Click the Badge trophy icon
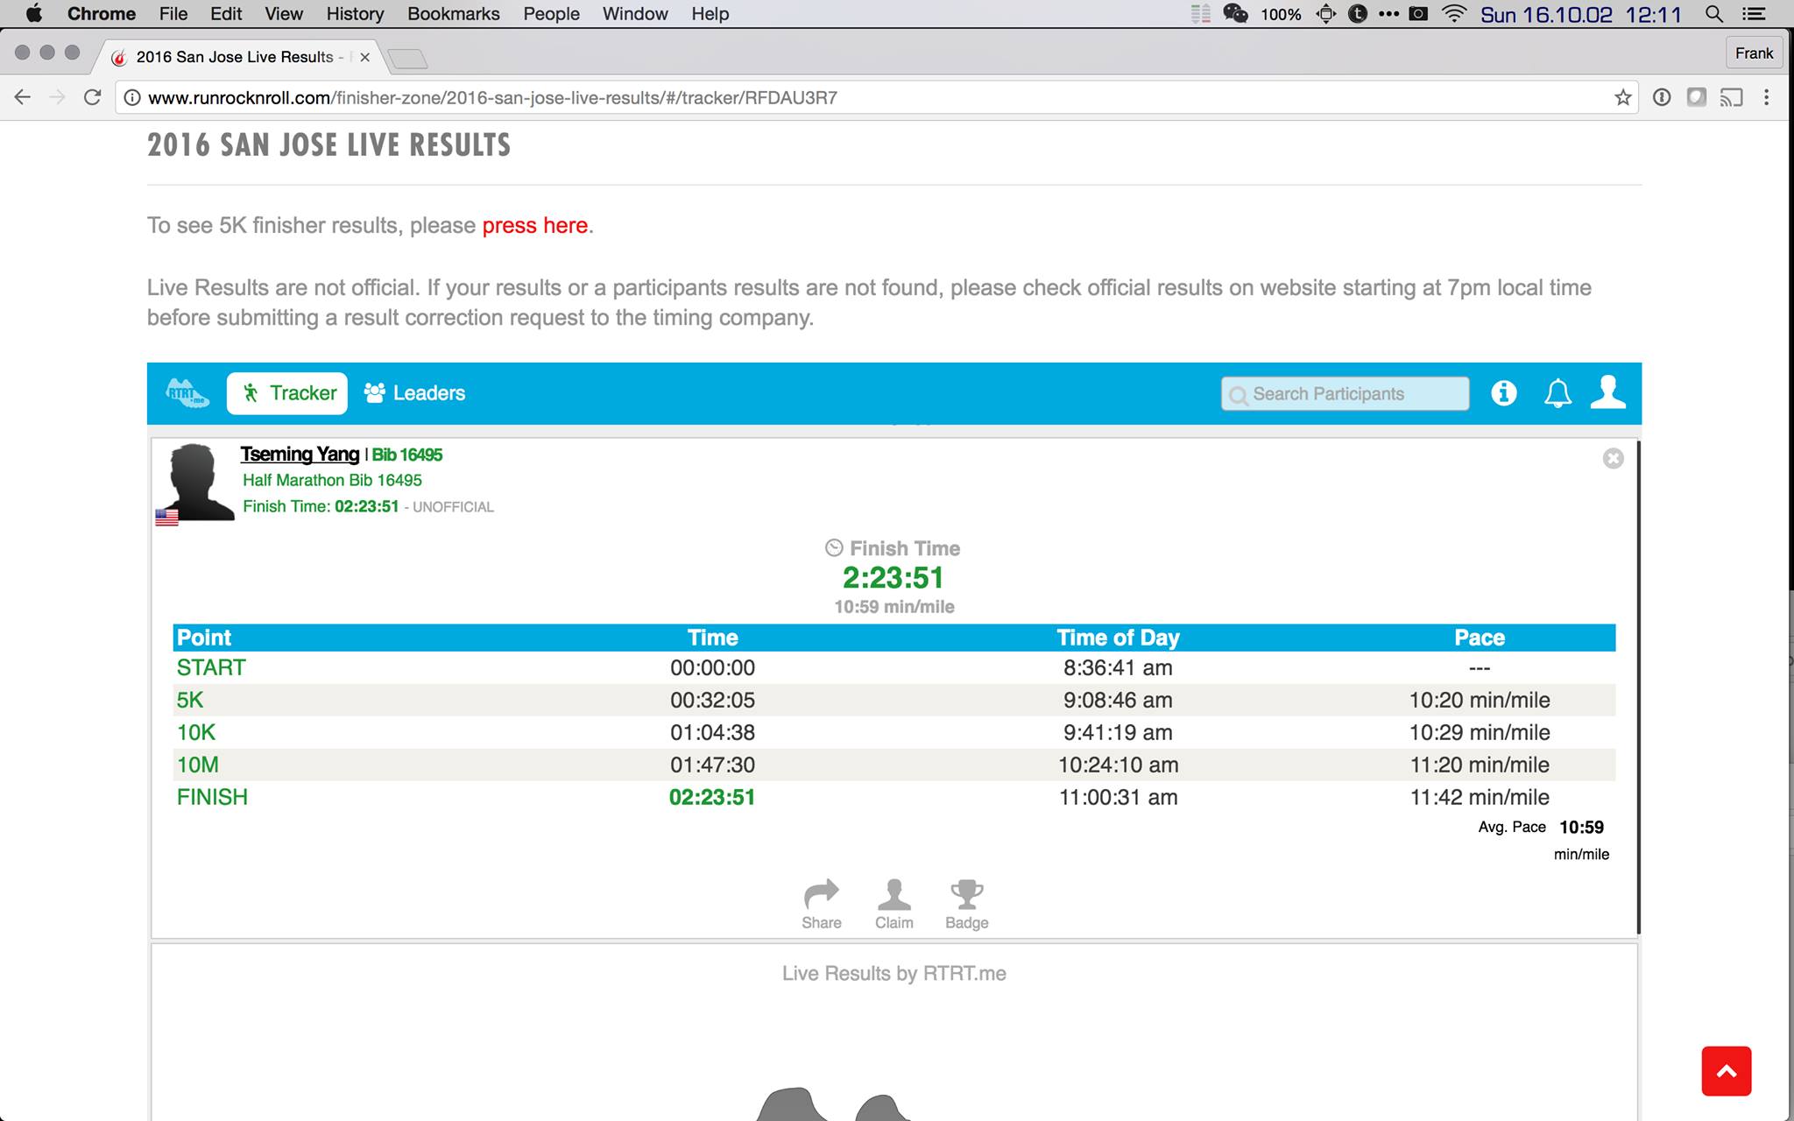The height and width of the screenshot is (1121, 1794). (966, 895)
